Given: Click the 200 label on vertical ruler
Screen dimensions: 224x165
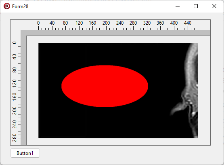Looking at the screenshot, I should coord(15,110).
